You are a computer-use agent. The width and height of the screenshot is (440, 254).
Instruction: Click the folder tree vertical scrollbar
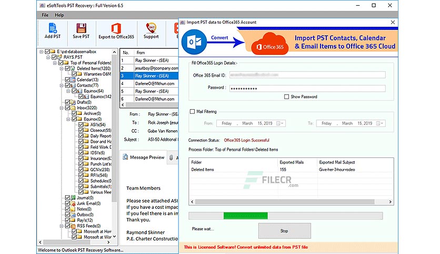[x=114, y=129]
